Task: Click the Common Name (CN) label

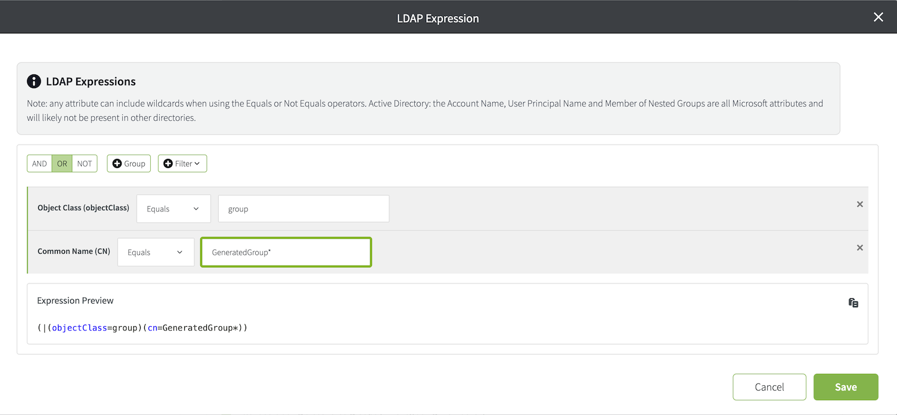Action: point(74,251)
